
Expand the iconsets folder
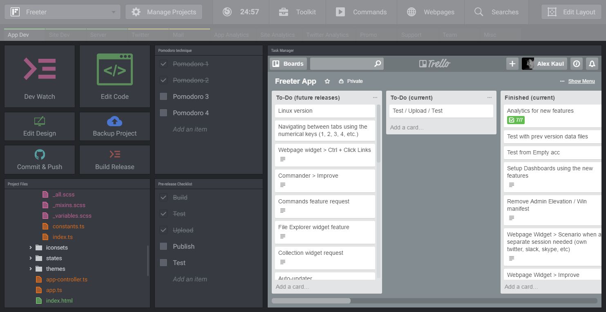click(31, 248)
